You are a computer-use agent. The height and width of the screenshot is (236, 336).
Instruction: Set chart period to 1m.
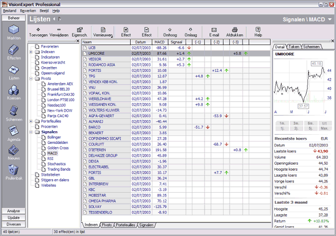tap(282, 123)
